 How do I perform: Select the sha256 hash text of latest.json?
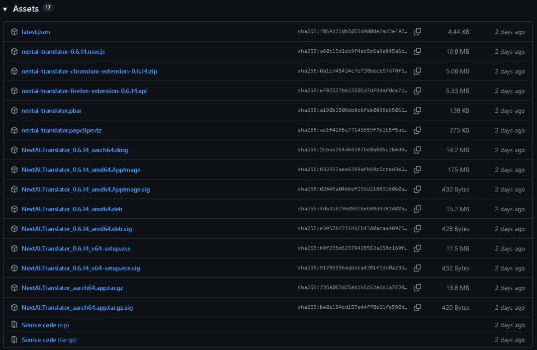[x=353, y=31]
